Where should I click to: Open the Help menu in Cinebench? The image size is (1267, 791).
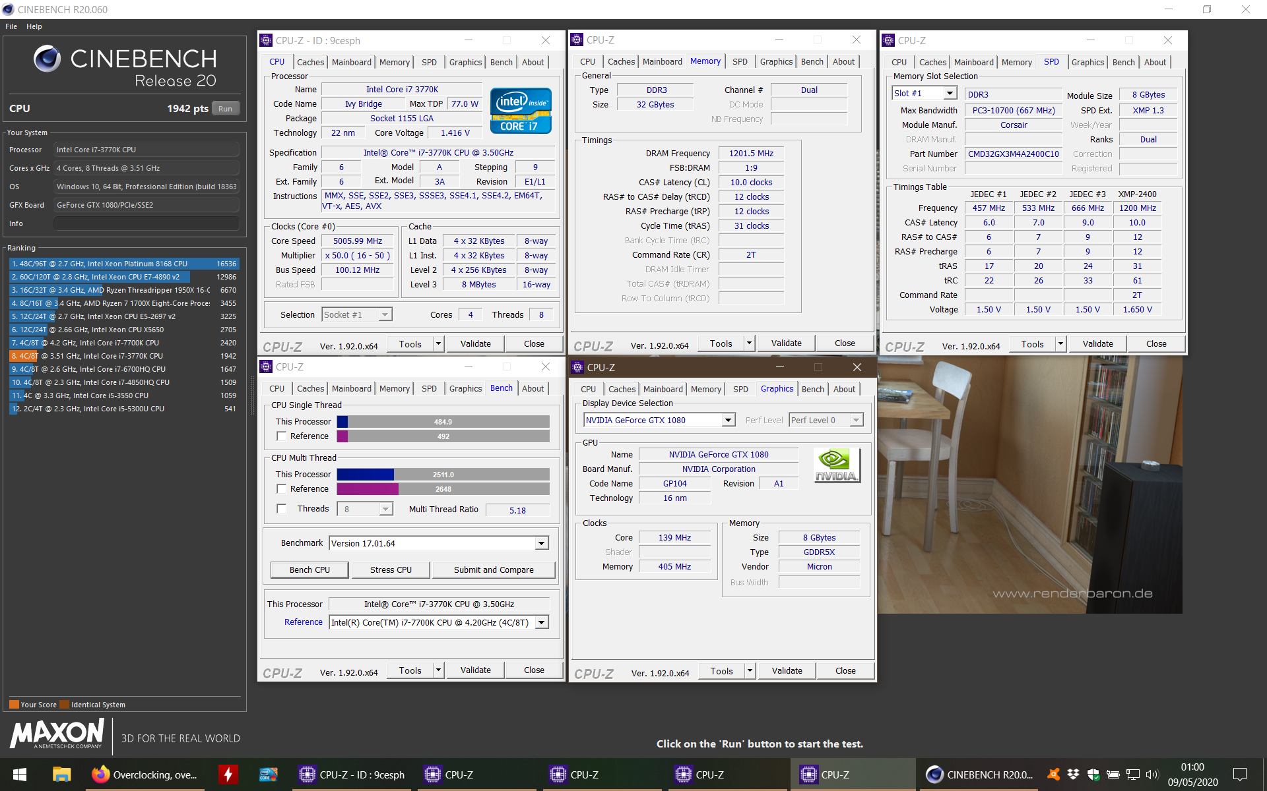[34, 26]
